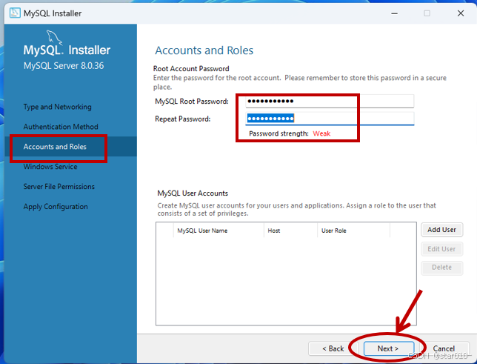Go to Type and Networking step
The height and width of the screenshot is (364, 477).
(58, 107)
